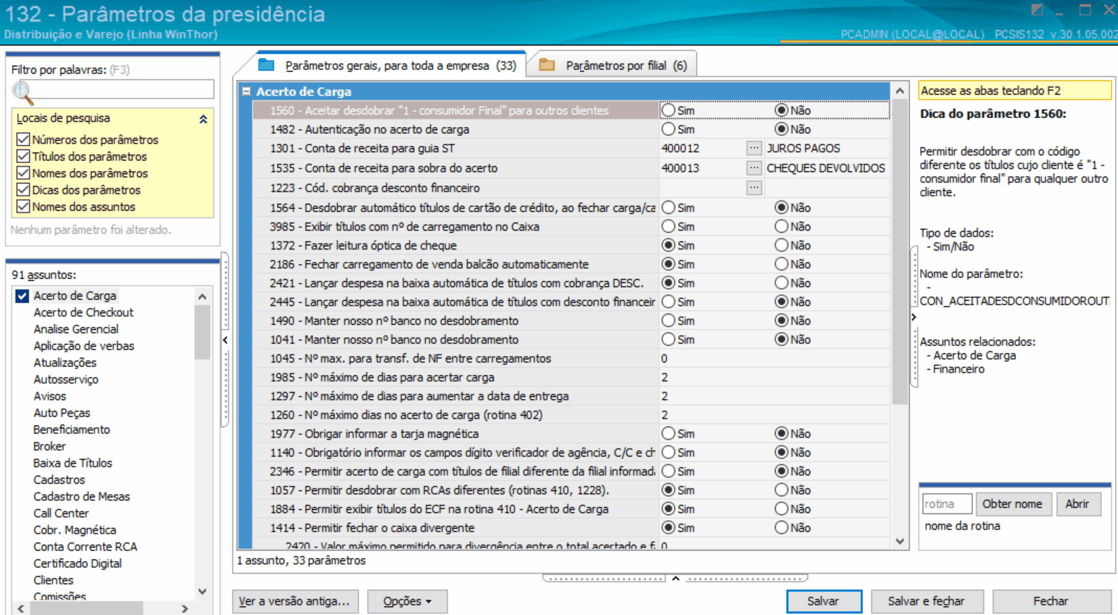The image size is (1118, 615).
Task: Open the Opções dropdown button
Action: (407, 601)
